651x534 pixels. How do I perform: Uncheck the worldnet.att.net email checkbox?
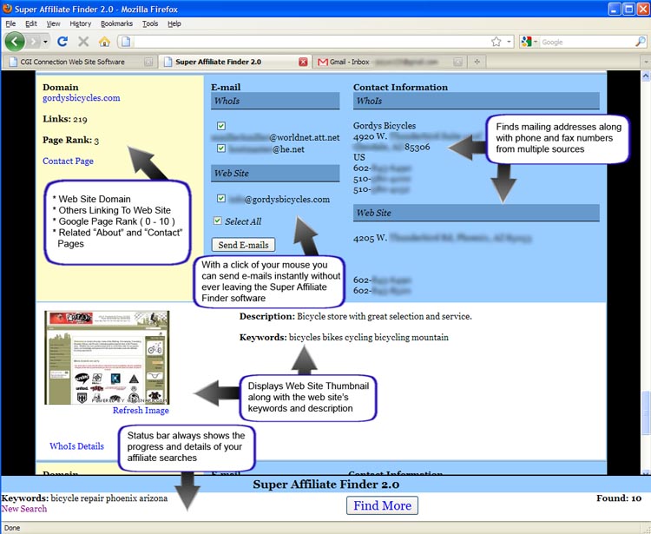pyautogui.click(x=221, y=126)
